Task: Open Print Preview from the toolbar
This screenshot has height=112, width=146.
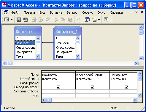Action: pos(41,20)
